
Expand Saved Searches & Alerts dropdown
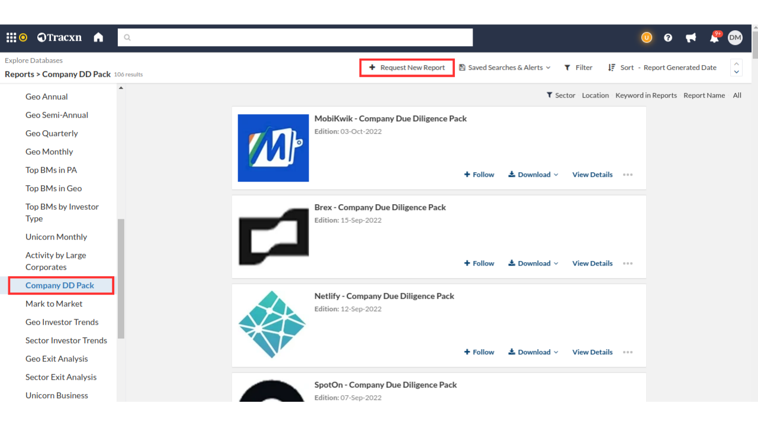pos(505,67)
